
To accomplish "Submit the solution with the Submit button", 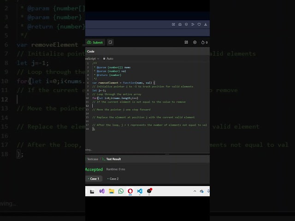I will pos(95,42).
